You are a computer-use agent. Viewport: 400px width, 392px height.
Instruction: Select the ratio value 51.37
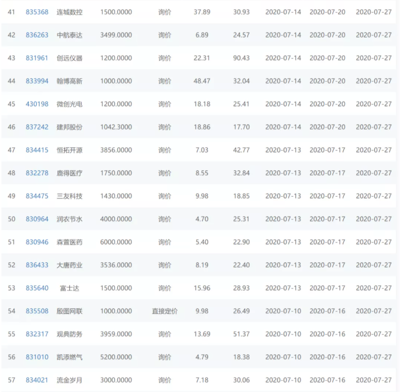(x=241, y=334)
